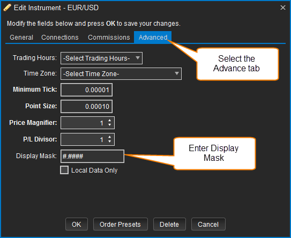Select the Advanced tab
This screenshot has height=238, width=291.
(x=153, y=38)
